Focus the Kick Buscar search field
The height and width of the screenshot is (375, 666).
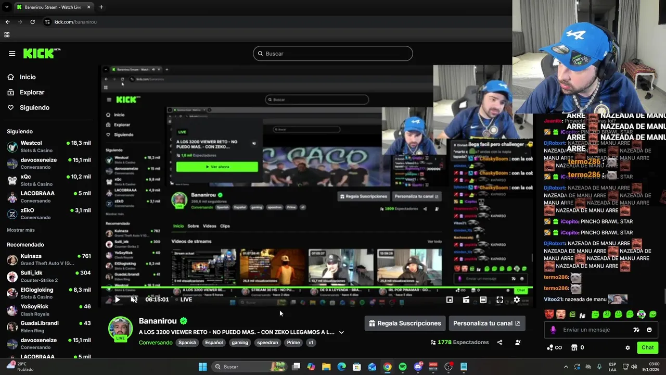[x=333, y=54]
